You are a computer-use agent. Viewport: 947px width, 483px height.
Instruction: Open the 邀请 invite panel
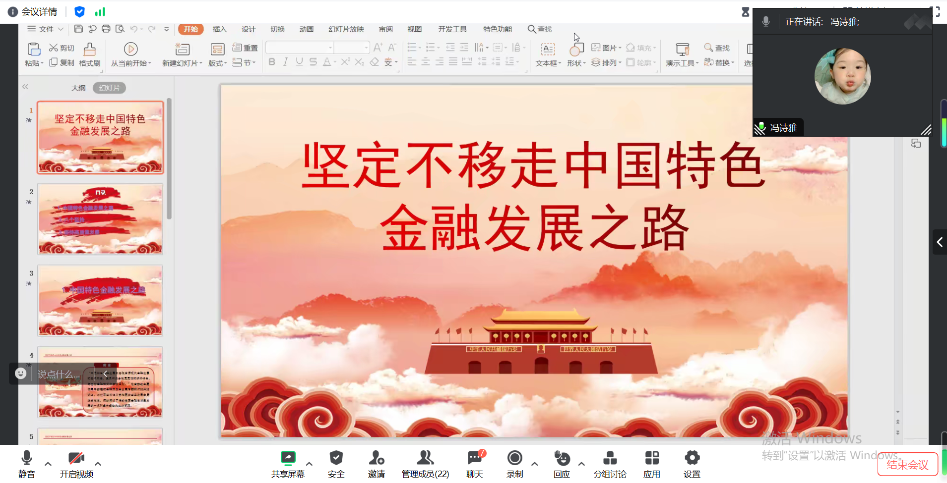point(376,463)
